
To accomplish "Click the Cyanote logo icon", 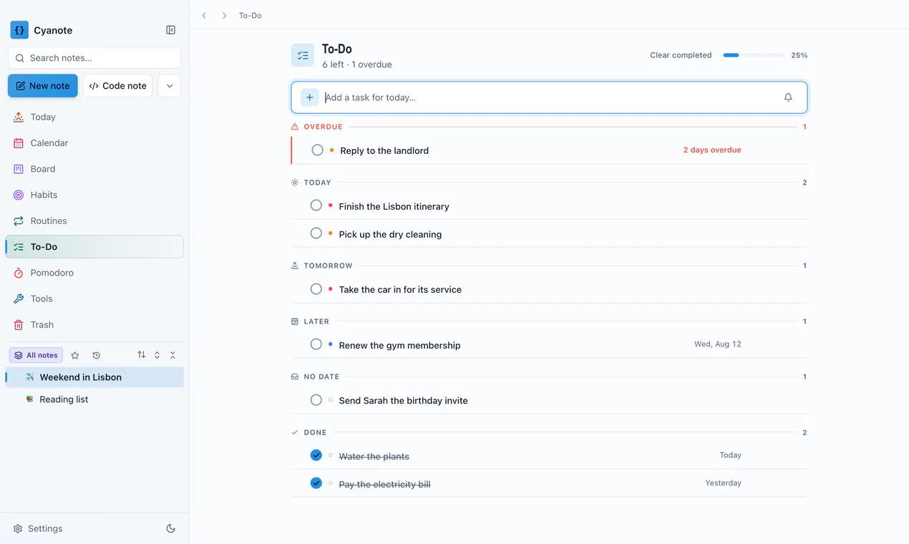I will coord(19,30).
